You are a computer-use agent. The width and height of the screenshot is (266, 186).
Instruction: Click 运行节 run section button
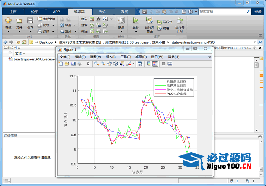coord(164,22)
